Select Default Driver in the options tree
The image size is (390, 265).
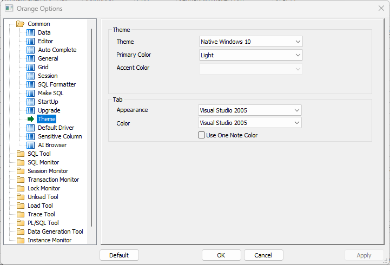click(55, 128)
